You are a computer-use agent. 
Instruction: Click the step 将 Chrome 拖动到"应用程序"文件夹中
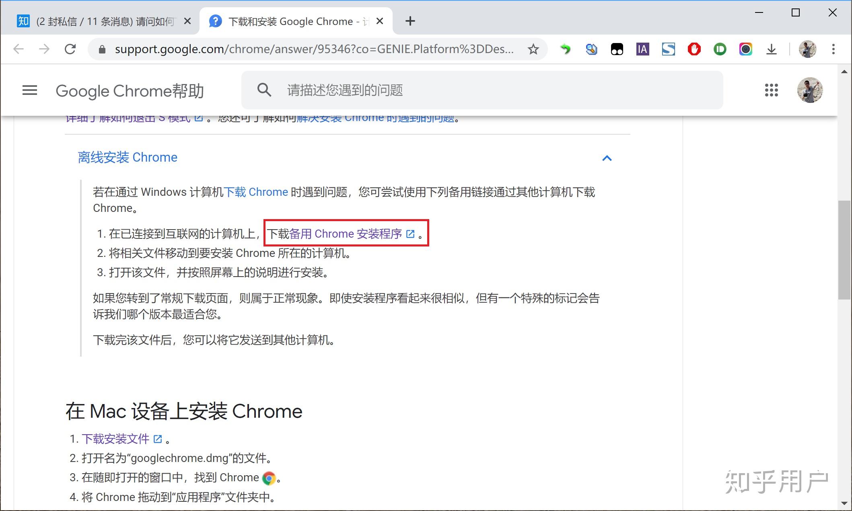(x=178, y=497)
